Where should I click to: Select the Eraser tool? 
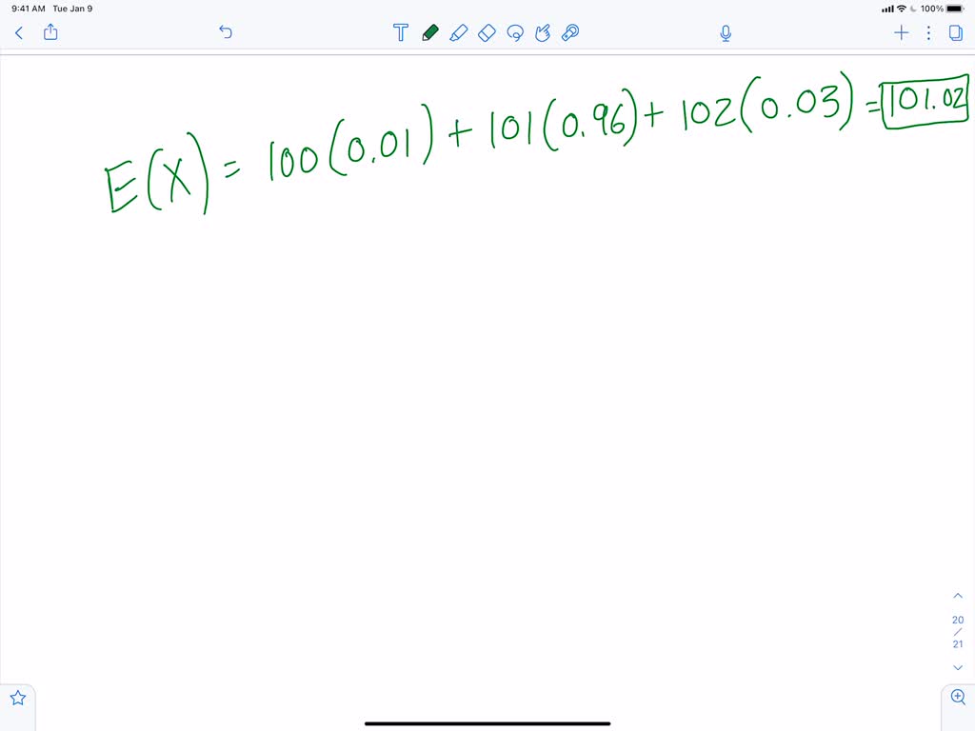point(487,32)
